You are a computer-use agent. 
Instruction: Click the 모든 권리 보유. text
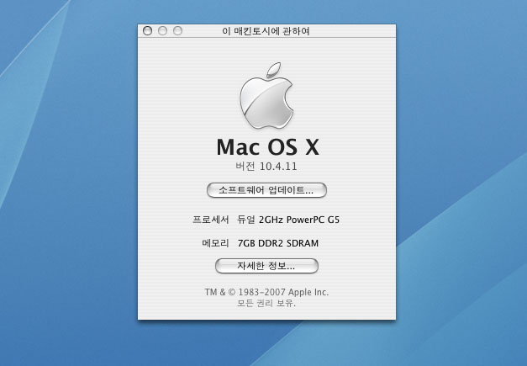[x=266, y=303]
